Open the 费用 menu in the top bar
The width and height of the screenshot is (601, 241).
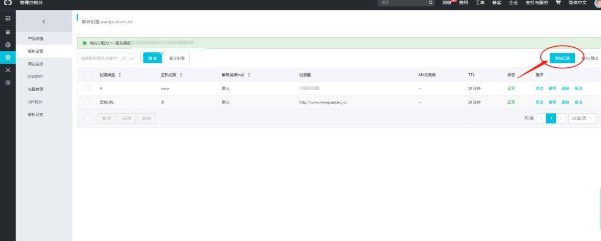click(464, 3)
